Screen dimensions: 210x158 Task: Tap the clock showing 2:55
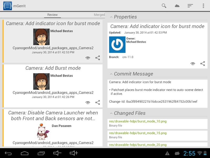tap(189, 153)
